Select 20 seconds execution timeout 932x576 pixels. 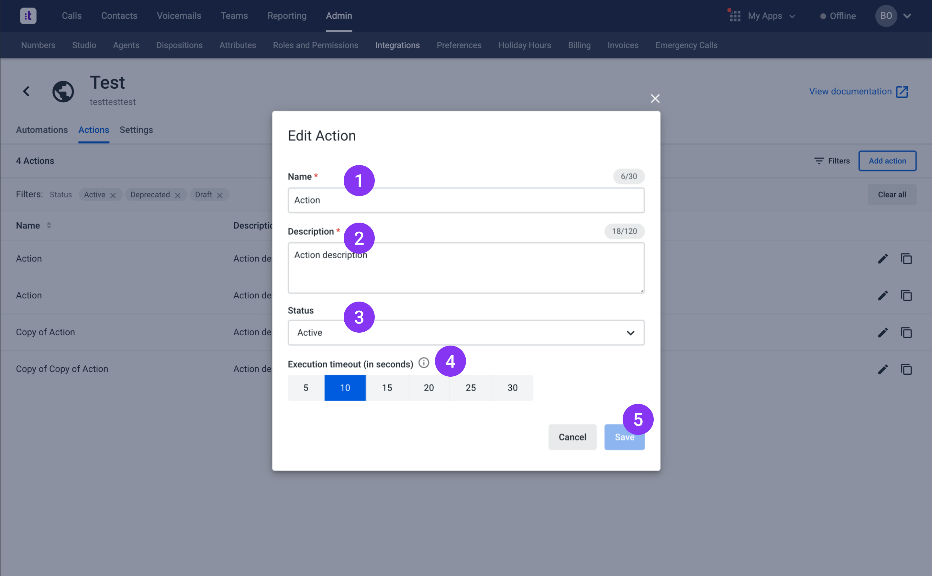(428, 388)
